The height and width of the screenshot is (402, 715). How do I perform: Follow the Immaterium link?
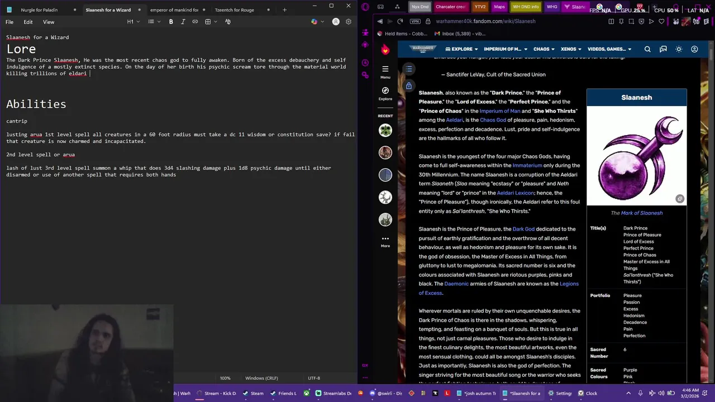click(527, 165)
